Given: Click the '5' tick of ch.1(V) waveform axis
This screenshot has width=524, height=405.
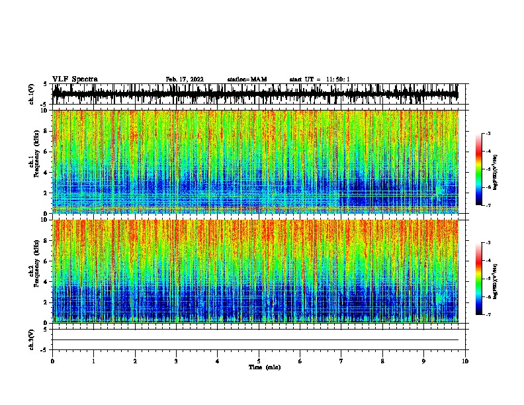Looking at the screenshot, I should point(45,84).
